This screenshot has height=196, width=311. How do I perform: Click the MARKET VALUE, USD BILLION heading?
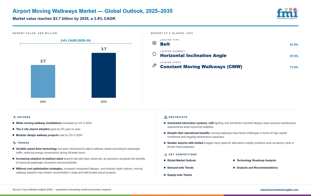35,33
